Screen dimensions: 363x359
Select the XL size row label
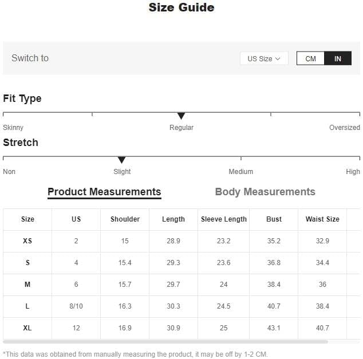tap(27, 328)
